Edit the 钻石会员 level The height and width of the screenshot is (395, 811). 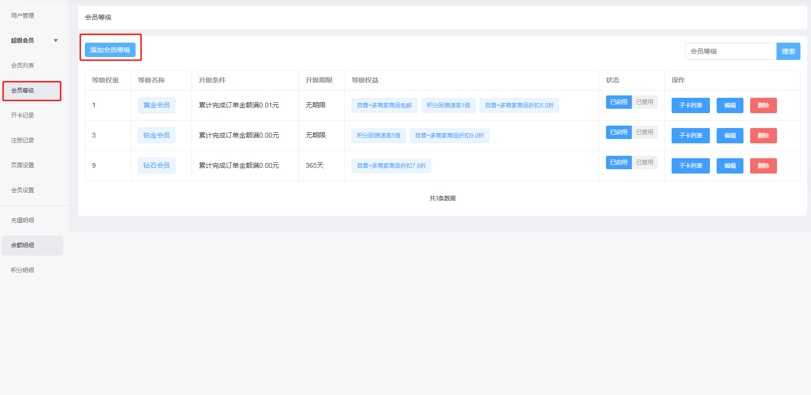coord(730,166)
